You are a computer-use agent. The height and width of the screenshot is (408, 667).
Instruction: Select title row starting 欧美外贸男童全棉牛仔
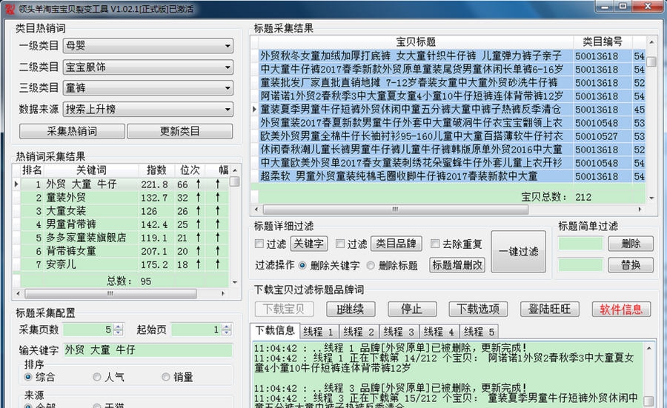point(452,136)
